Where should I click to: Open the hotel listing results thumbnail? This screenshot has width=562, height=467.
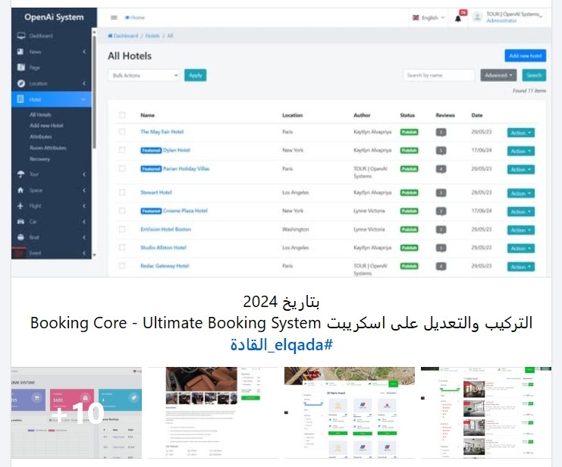click(x=486, y=412)
